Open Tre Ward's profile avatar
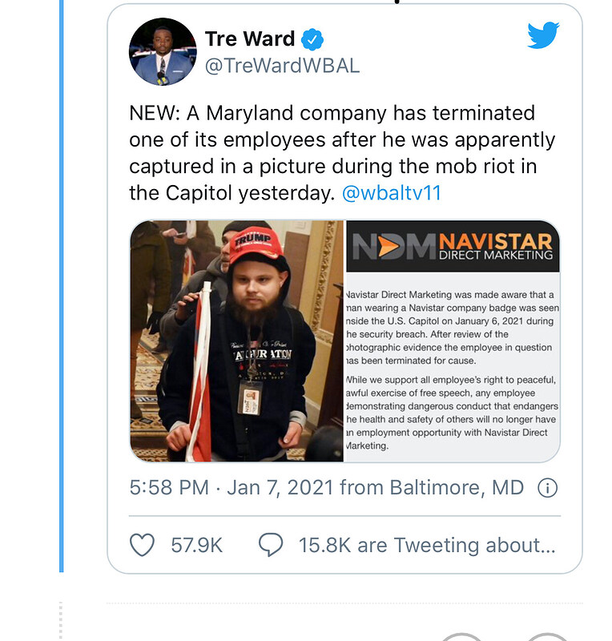Screen dimensions: 612x641 163,52
